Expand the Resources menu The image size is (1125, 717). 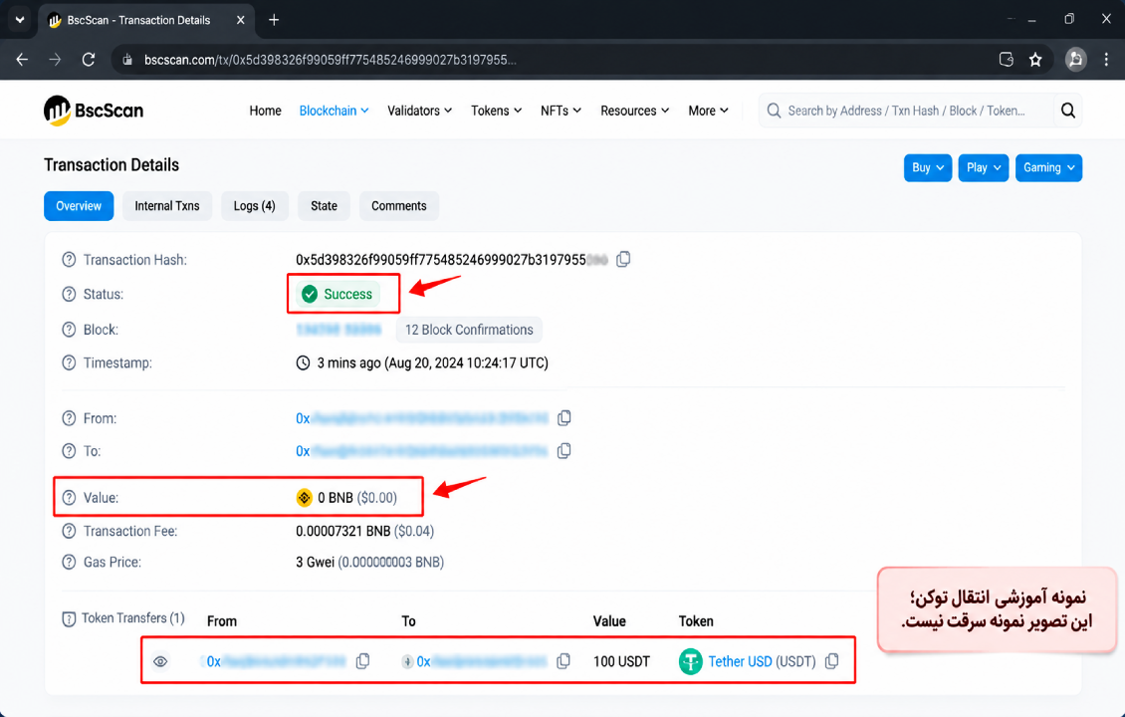[634, 111]
